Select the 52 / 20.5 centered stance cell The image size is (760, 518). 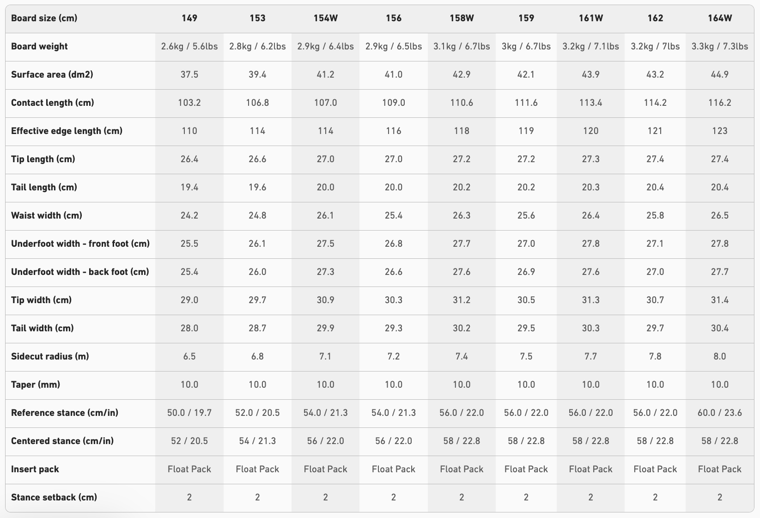(x=189, y=441)
